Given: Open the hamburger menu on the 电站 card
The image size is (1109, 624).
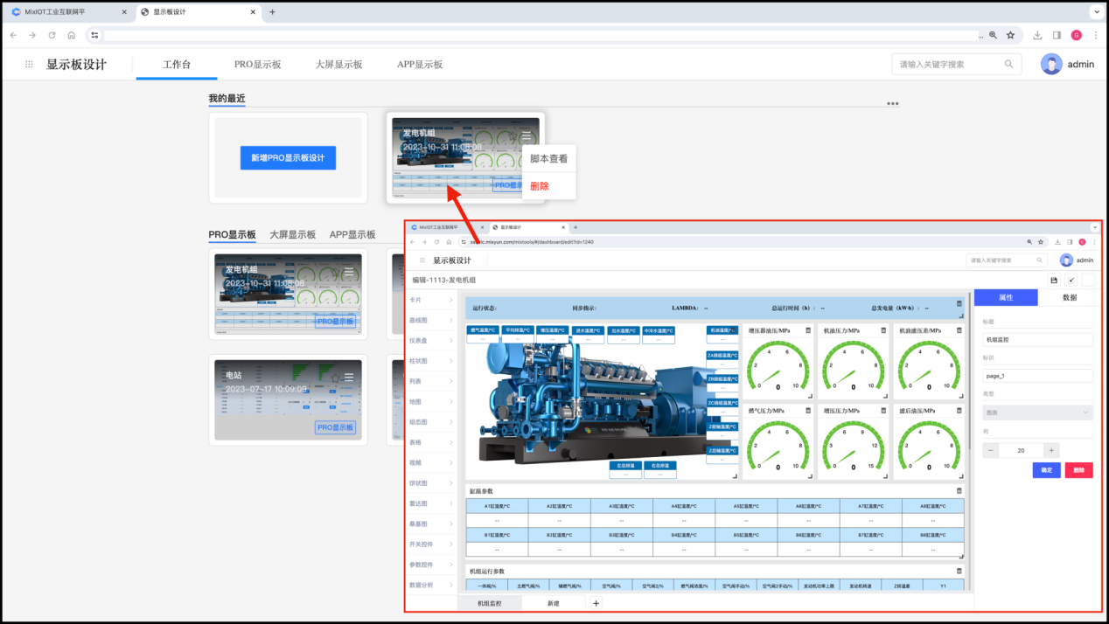Looking at the screenshot, I should (x=349, y=377).
